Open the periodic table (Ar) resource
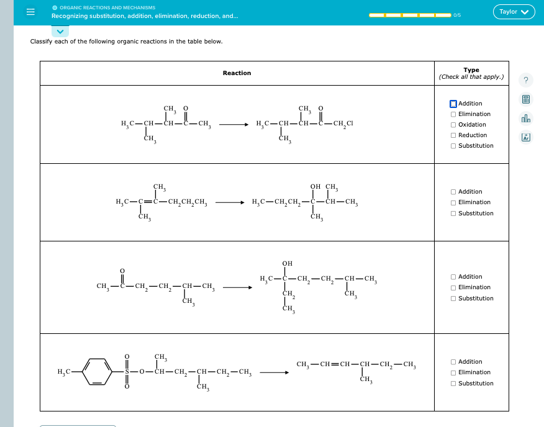544x427 pixels. click(525, 136)
